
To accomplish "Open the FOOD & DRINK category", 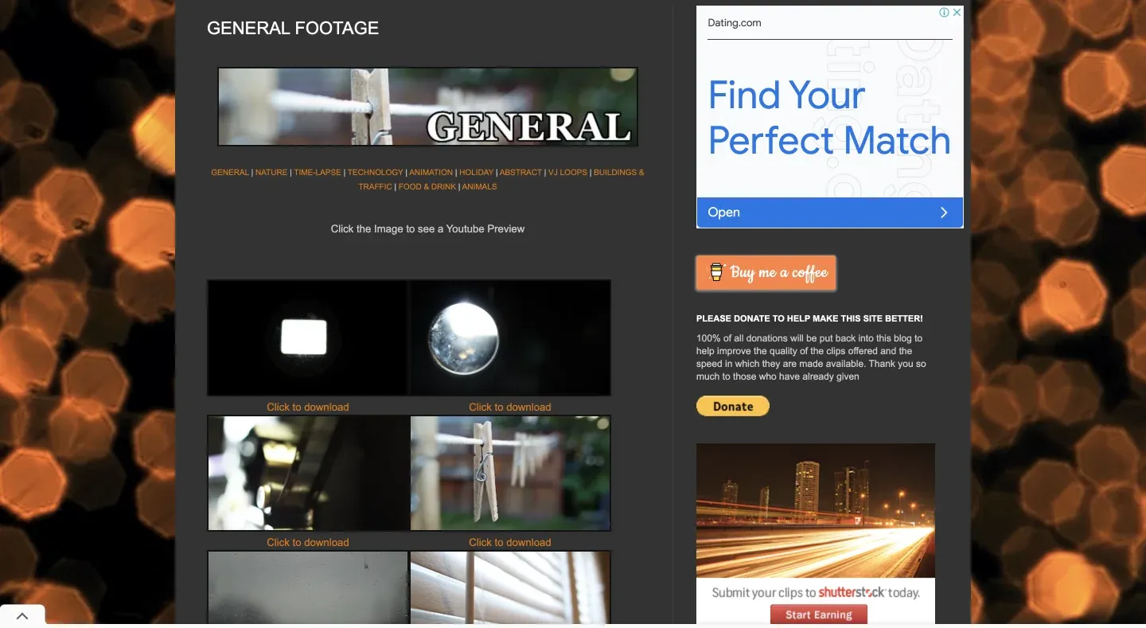I will pos(427,187).
